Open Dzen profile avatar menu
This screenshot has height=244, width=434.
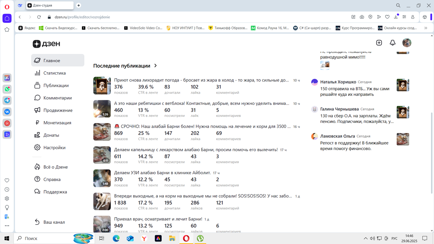click(x=407, y=43)
